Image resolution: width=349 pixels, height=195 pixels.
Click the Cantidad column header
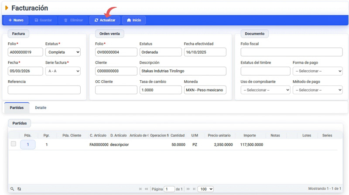point(178,135)
